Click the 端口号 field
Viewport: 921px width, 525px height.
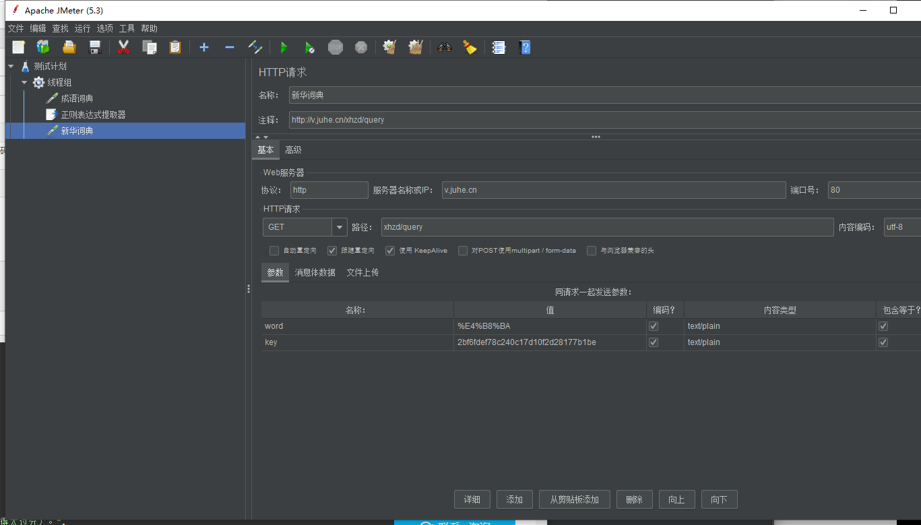pos(875,190)
